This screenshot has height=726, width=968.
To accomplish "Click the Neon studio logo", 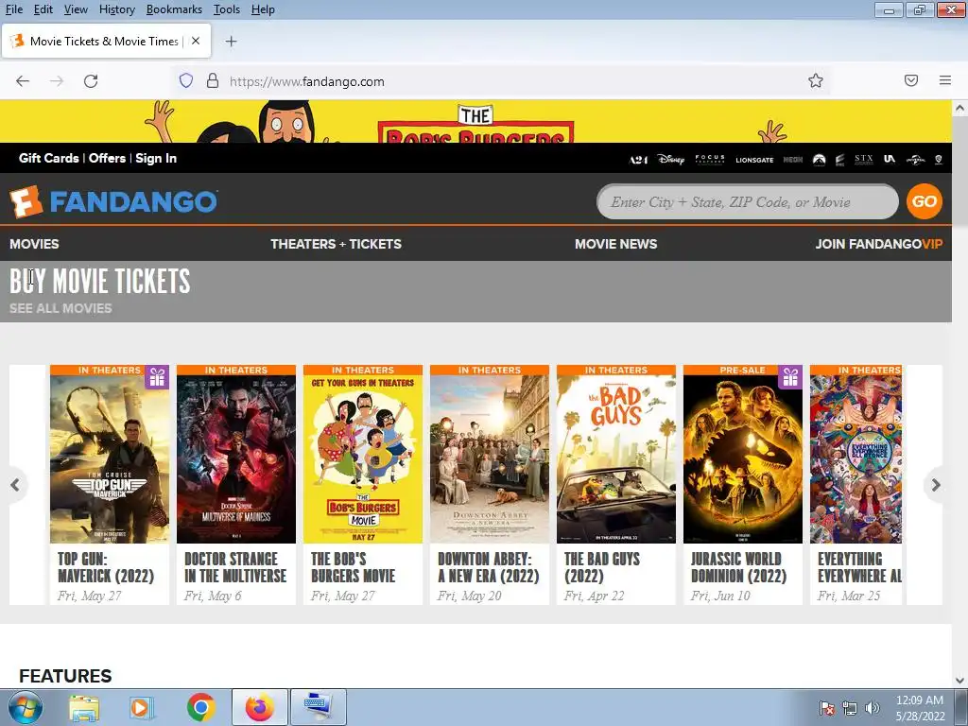I will [x=793, y=160].
